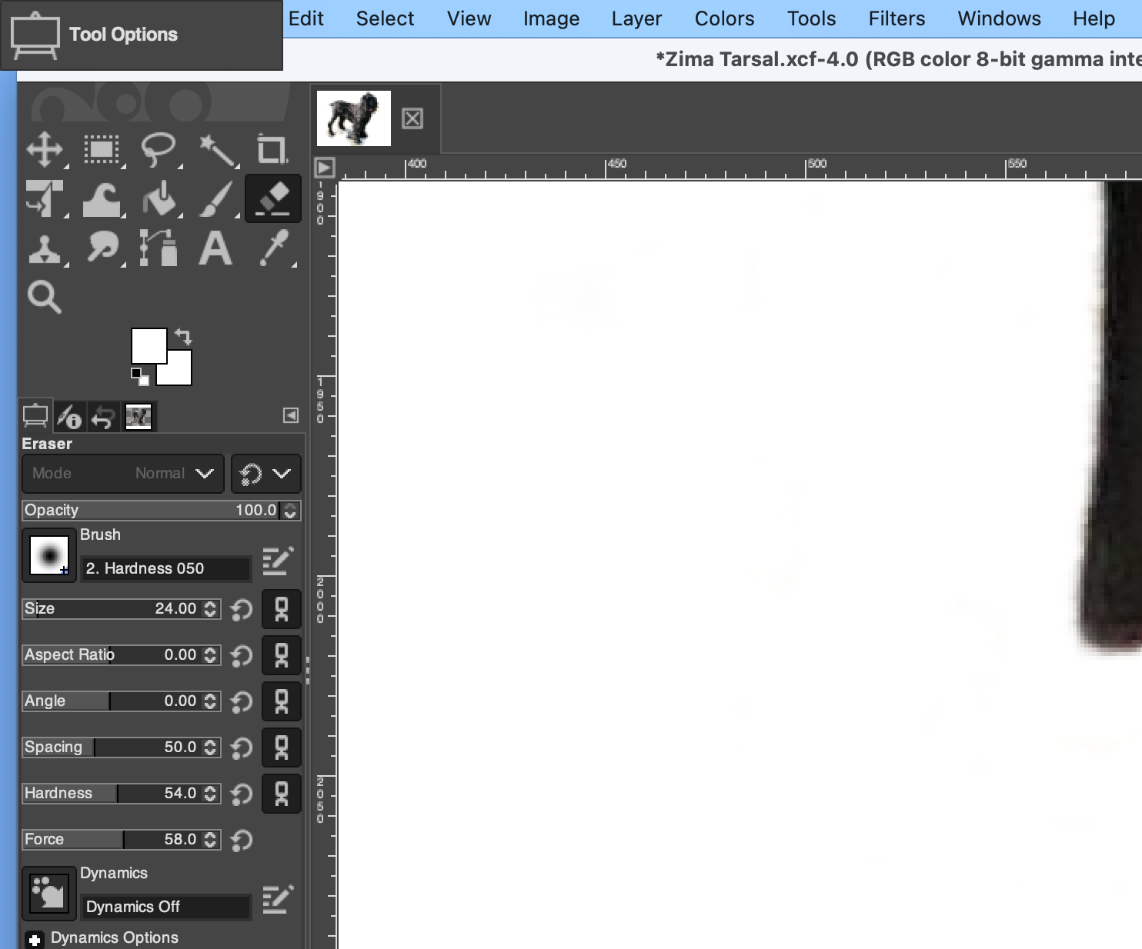Reset Hardness to brush default

242,794
